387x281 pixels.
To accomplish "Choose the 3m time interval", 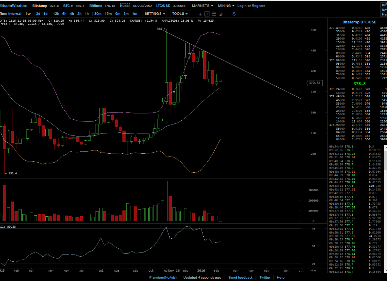I will [x=126, y=14].
